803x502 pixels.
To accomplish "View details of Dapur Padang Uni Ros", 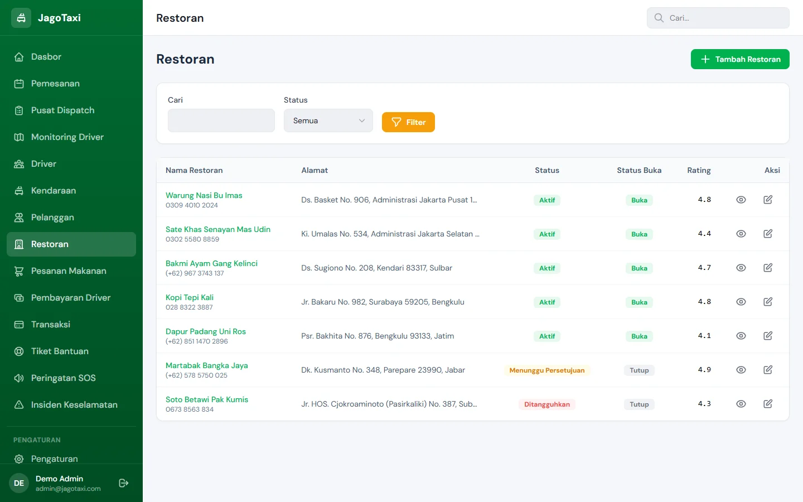I will (x=741, y=336).
